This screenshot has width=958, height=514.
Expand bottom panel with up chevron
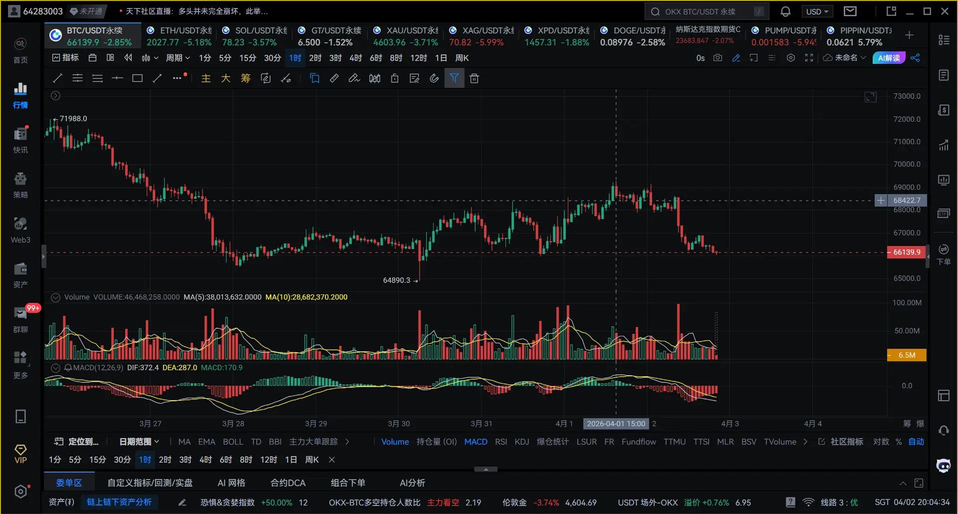click(903, 483)
